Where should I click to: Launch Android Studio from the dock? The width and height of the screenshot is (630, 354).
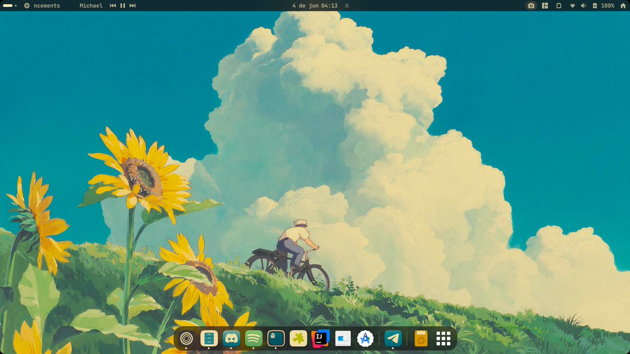(x=365, y=339)
